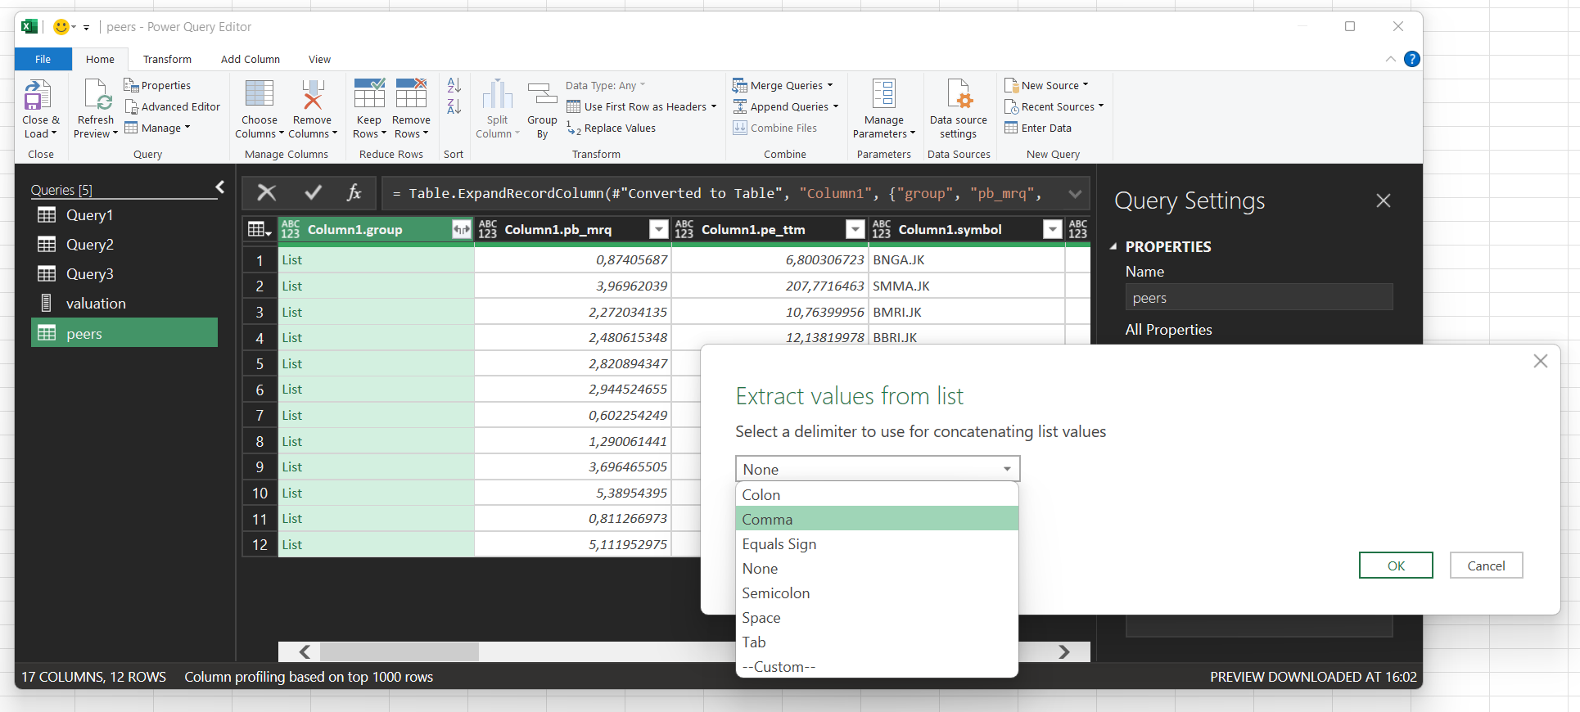
Task: Select the Comma delimiter option
Action: point(767,520)
